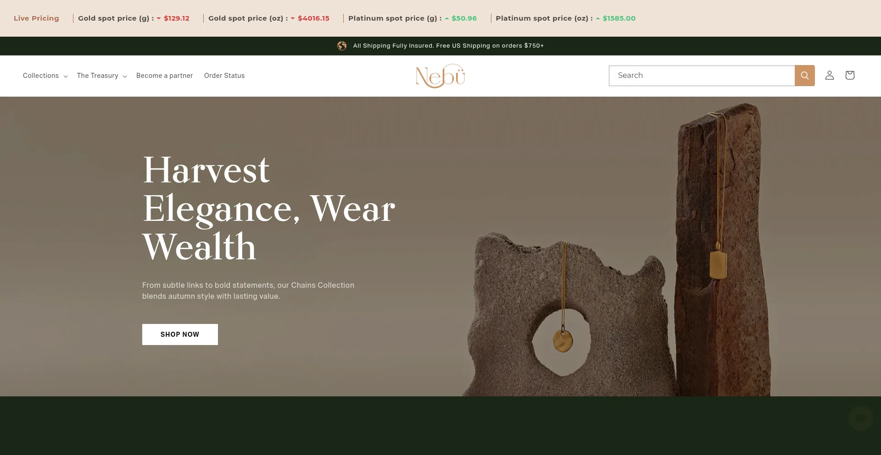Click the Live Pricing label
Viewport: 881px width, 455px height.
pos(36,18)
